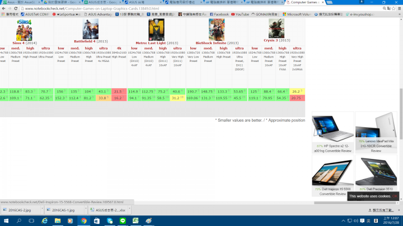
Task: Open dropdown for 2016CAS-1.jpg download
Action: click(x=86, y=210)
